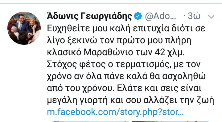
Task: Click the words "την ζωή" ending tweet
Action: [x=197, y=101]
